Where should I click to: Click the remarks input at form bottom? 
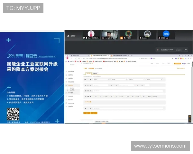point(128,108)
